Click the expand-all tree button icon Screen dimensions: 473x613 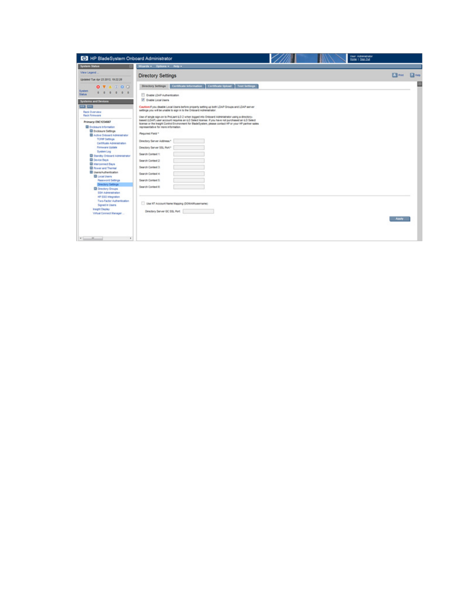[x=83, y=106]
